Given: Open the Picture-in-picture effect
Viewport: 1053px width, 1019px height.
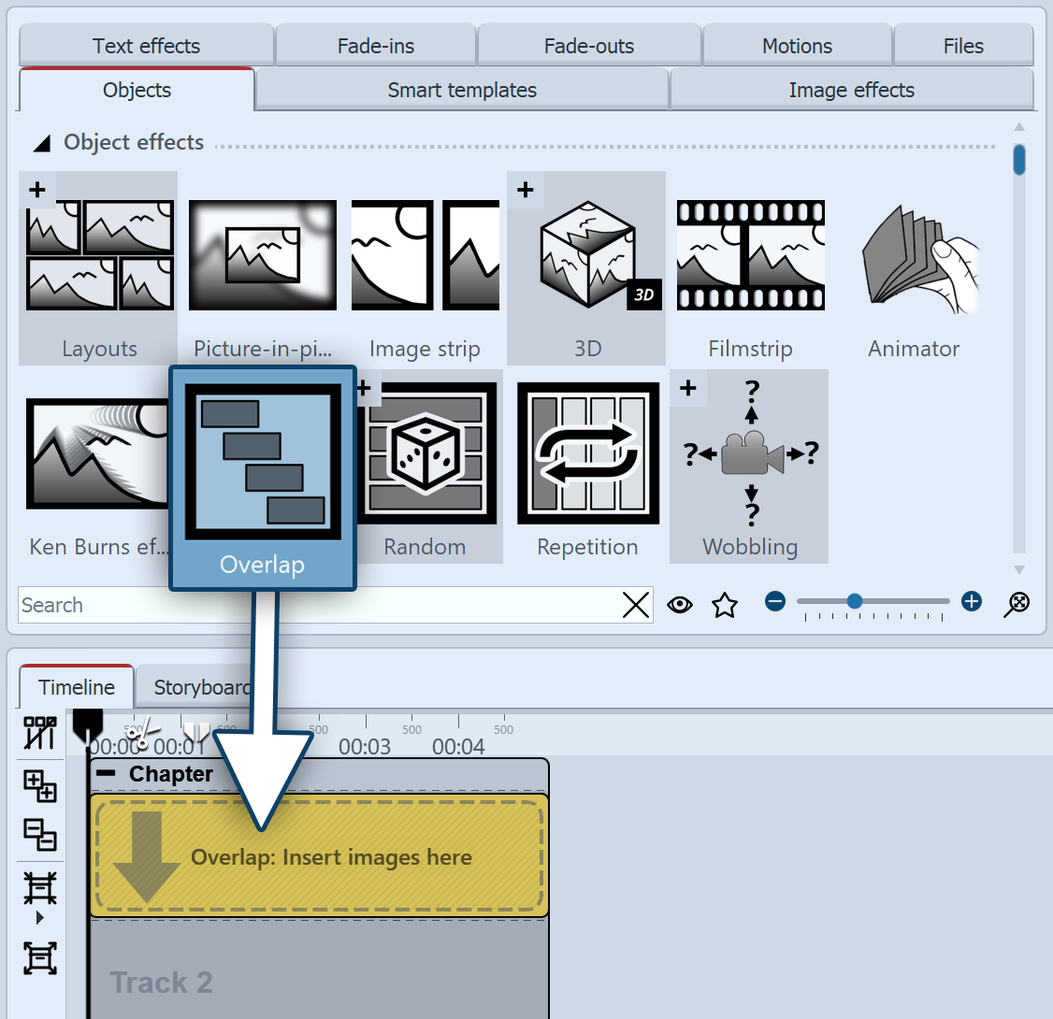Looking at the screenshot, I should 262,254.
